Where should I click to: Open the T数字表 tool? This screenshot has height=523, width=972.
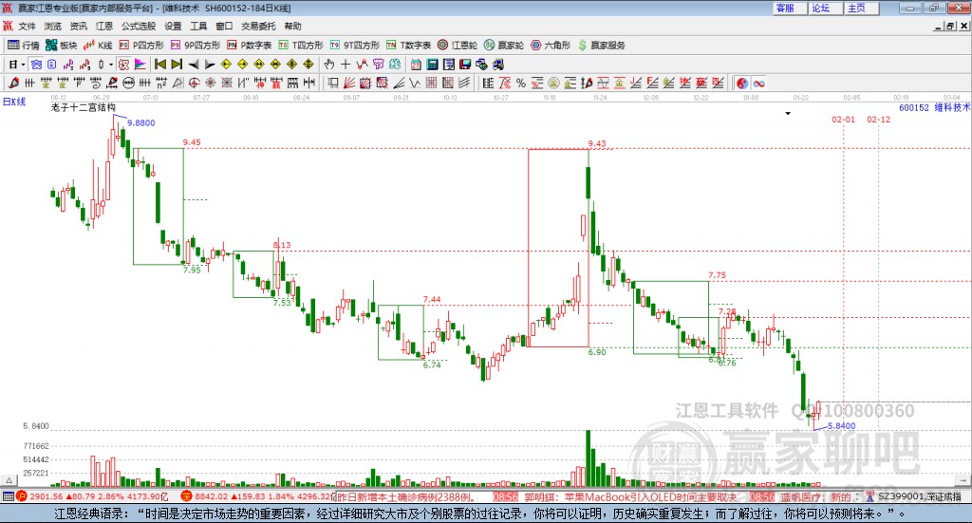[408, 46]
